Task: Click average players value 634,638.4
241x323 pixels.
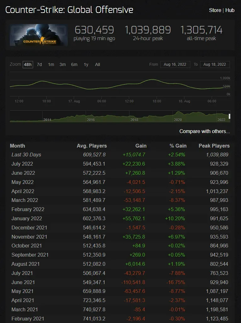Action: point(94,209)
